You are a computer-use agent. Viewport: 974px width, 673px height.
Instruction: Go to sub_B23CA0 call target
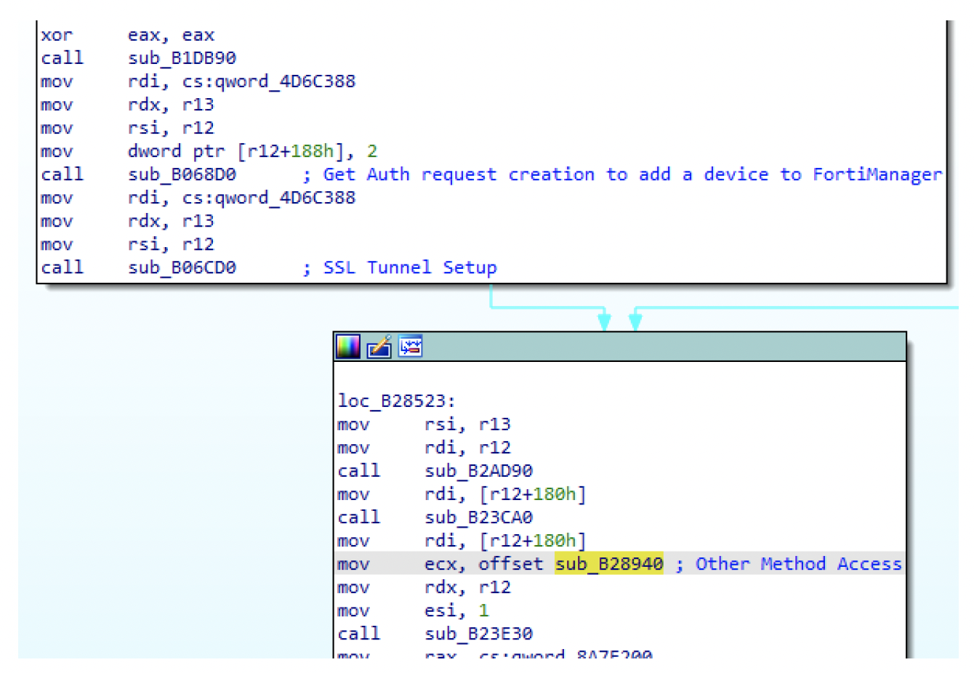pos(478,517)
